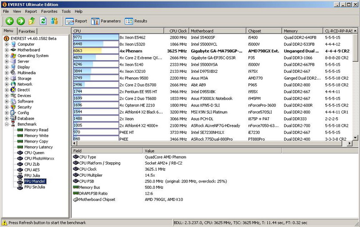Expand the Computer tree node
This screenshot has width=360, height=227.
point(7,44)
